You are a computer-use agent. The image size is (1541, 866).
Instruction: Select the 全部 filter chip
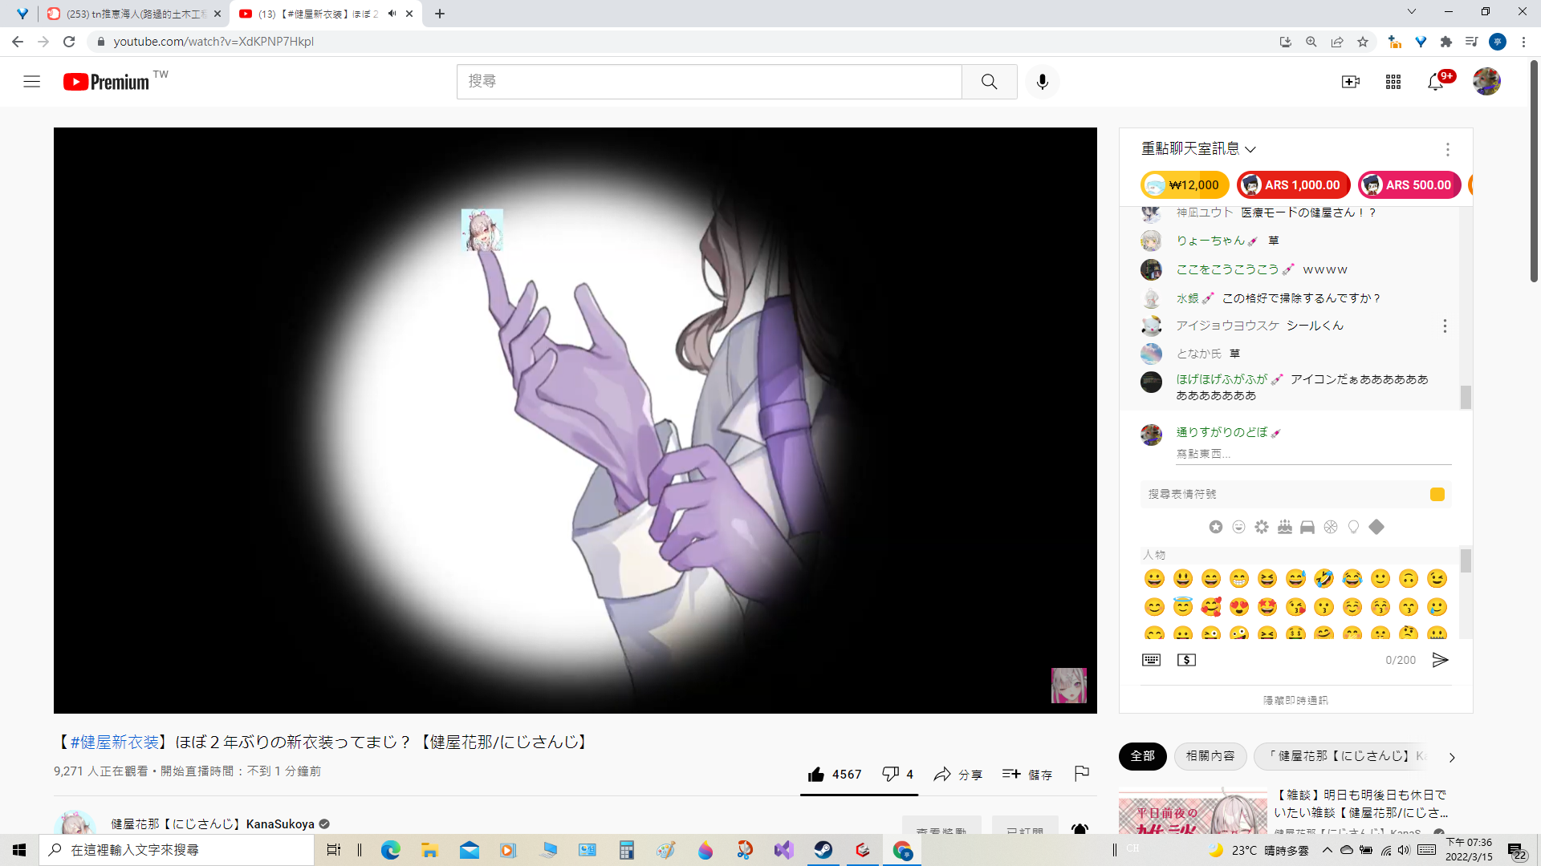1143,756
